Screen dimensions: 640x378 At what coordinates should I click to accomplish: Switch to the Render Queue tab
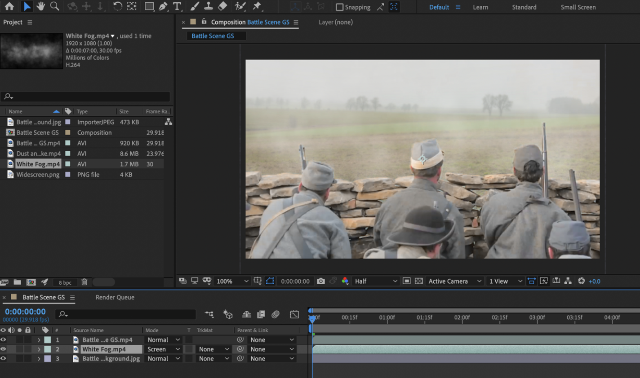coord(115,297)
